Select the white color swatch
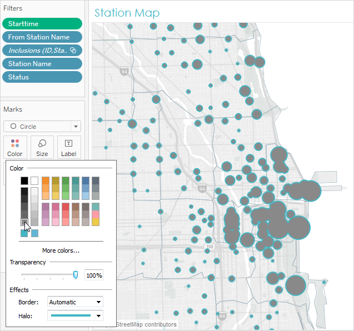Screen dimensions: 354x331 click(34, 180)
